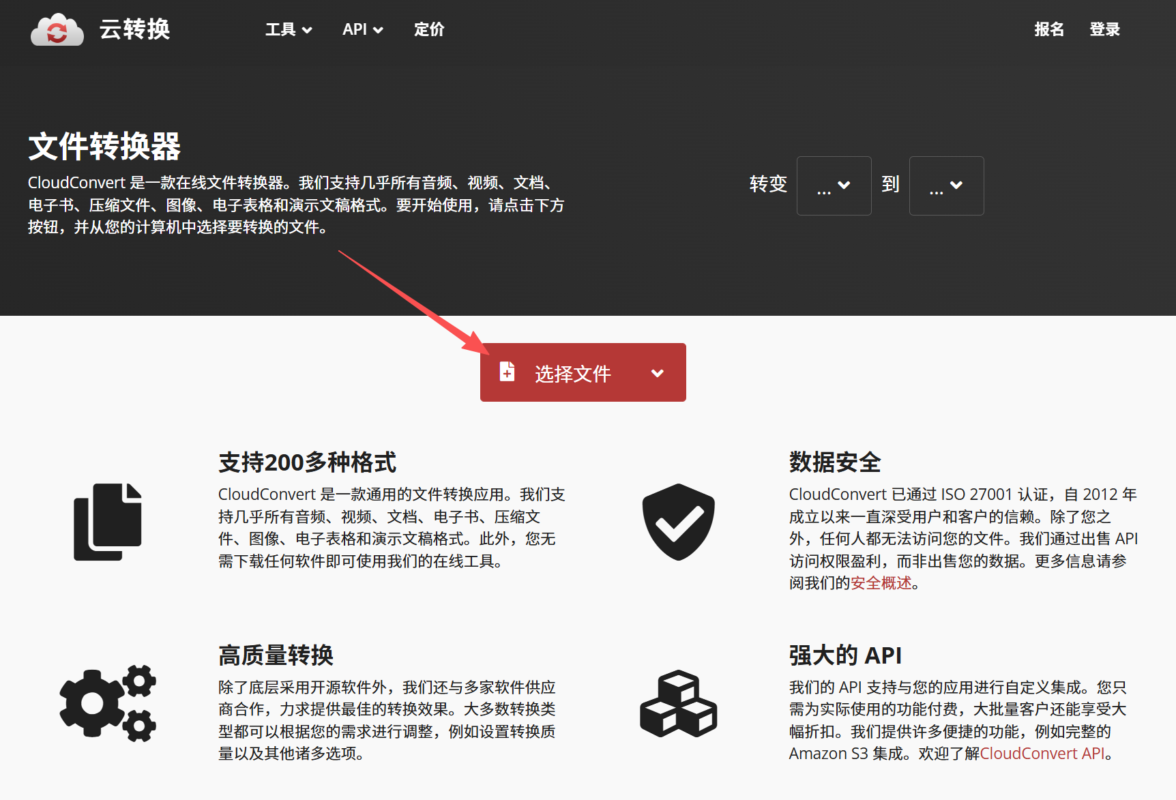Click the 文件转换器 page heading

click(104, 145)
